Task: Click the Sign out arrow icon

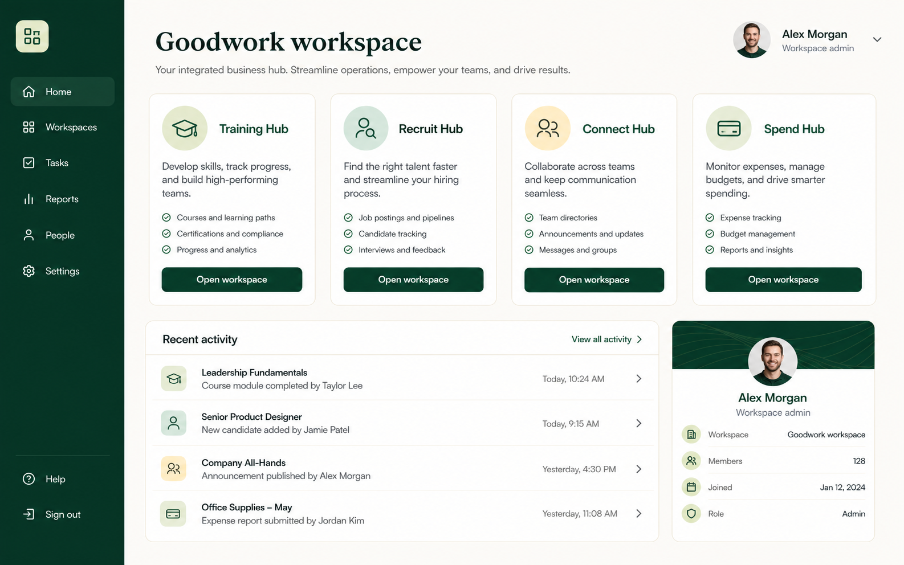Action: coord(28,514)
